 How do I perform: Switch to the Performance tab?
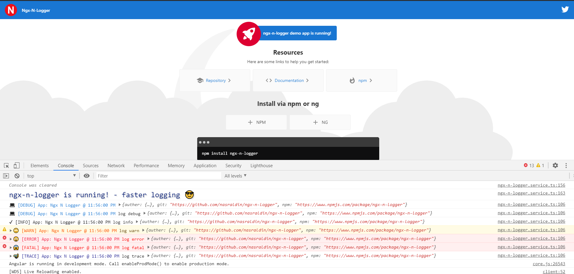point(146,165)
